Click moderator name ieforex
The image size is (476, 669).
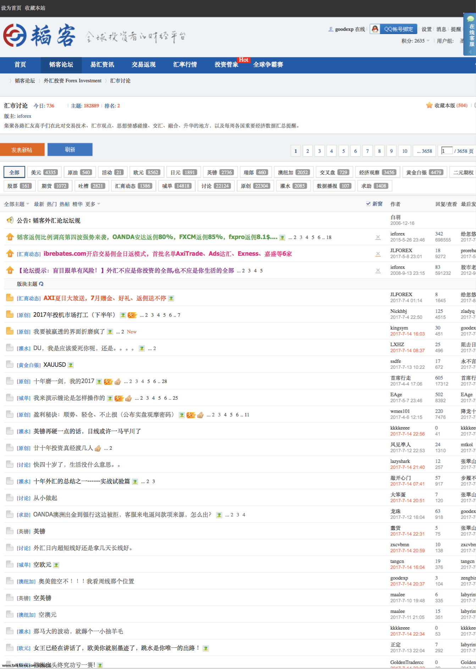point(24,116)
